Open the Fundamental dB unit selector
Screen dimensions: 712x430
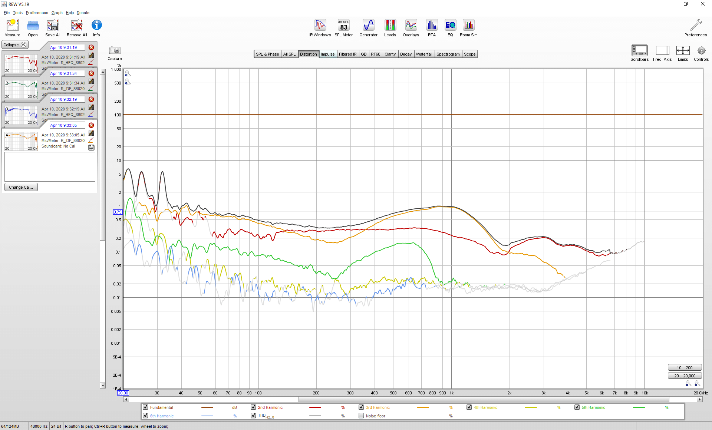tap(234, 407)
